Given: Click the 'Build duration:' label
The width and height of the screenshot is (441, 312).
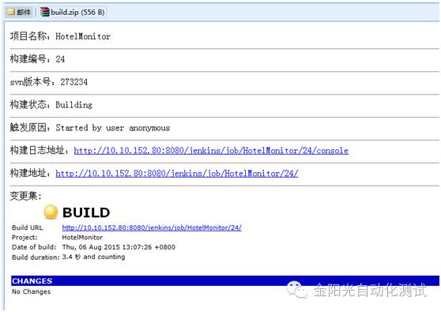Looking at the screenshot, I should [x=36, y=257].
